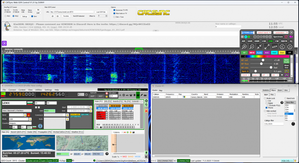Screen dimensions: 299x163
Task: Open the Utilities menu in Log4OM
Action: coord(39,90)
